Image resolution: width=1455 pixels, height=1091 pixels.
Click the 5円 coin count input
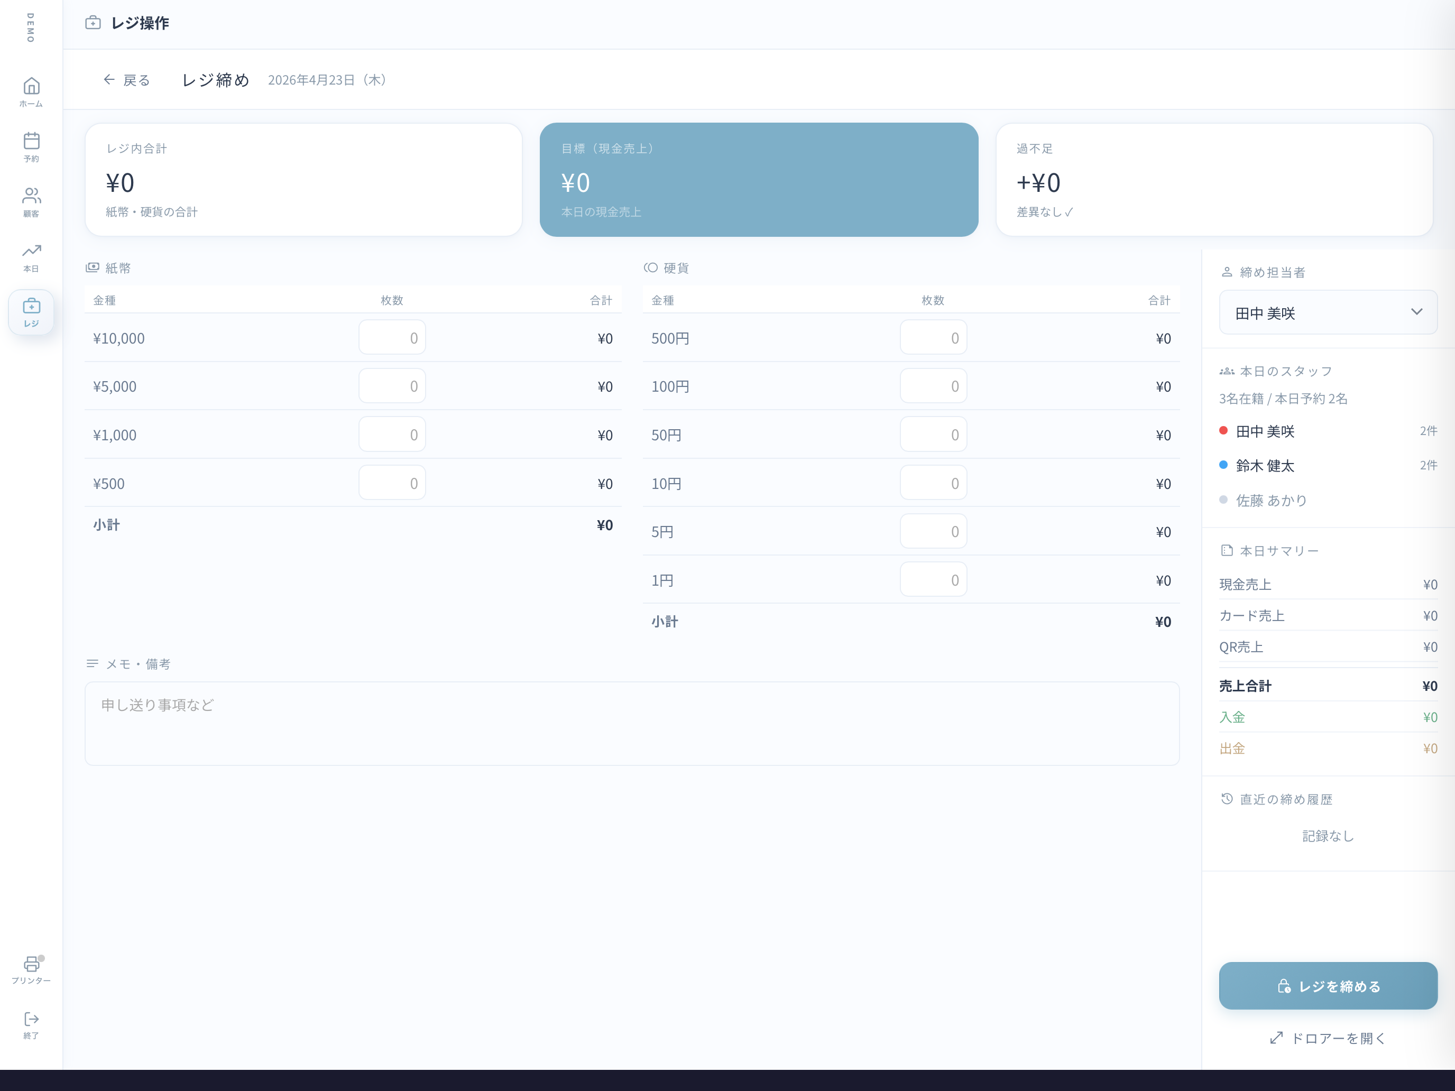(x=933, y=531)
